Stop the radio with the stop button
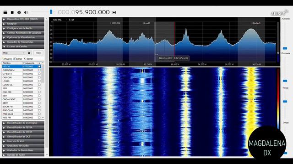This screenshot has height=164, width=293. 12,12
